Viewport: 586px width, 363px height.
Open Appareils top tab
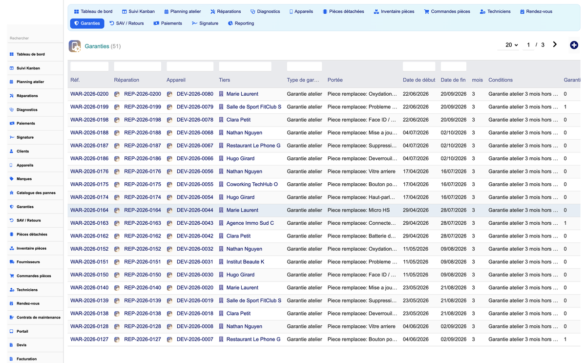click(x=301, y=11)
